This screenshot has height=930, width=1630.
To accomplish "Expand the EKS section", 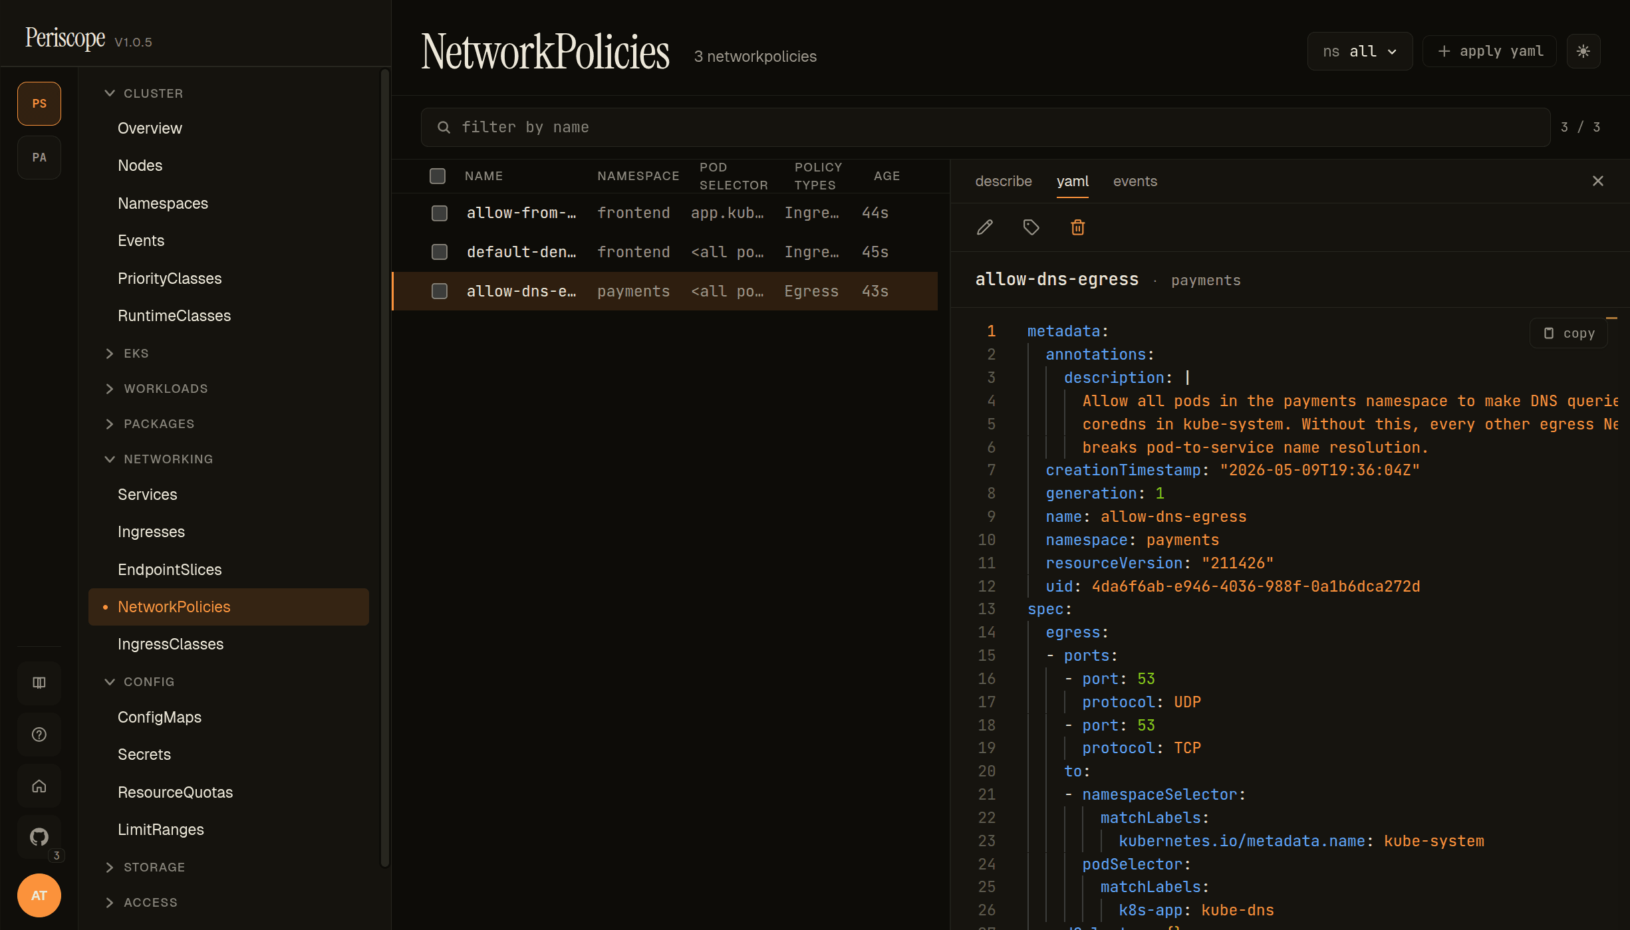I will point(127,354).
